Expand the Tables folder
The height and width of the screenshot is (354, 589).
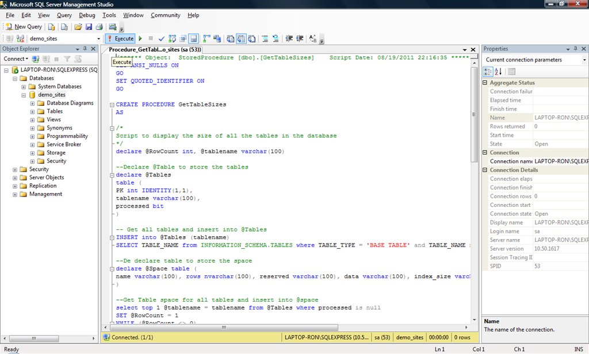32,111
